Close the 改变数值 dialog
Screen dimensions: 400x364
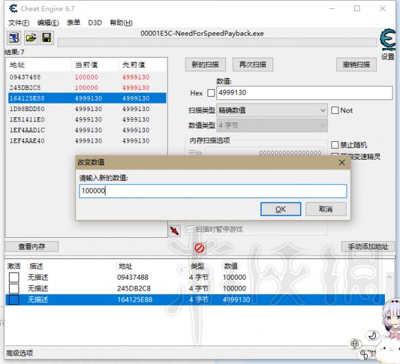tap(342, 162)
